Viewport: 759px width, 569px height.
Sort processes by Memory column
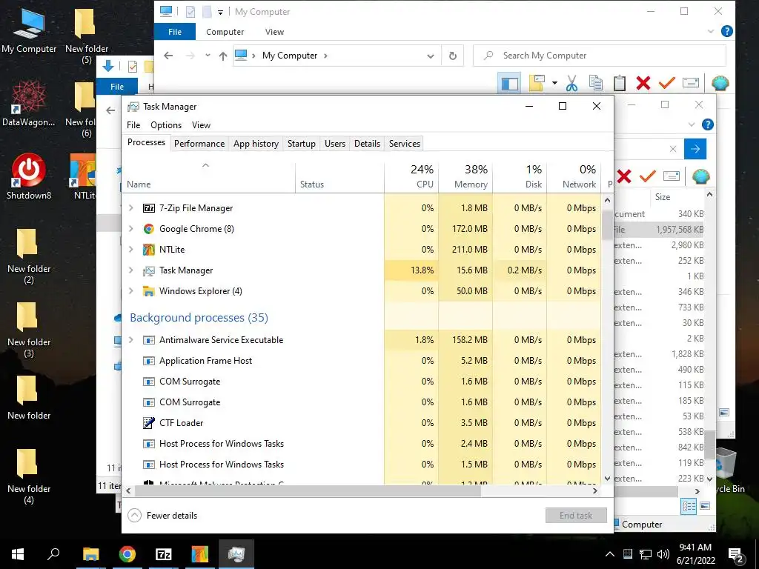pos(465,176)
